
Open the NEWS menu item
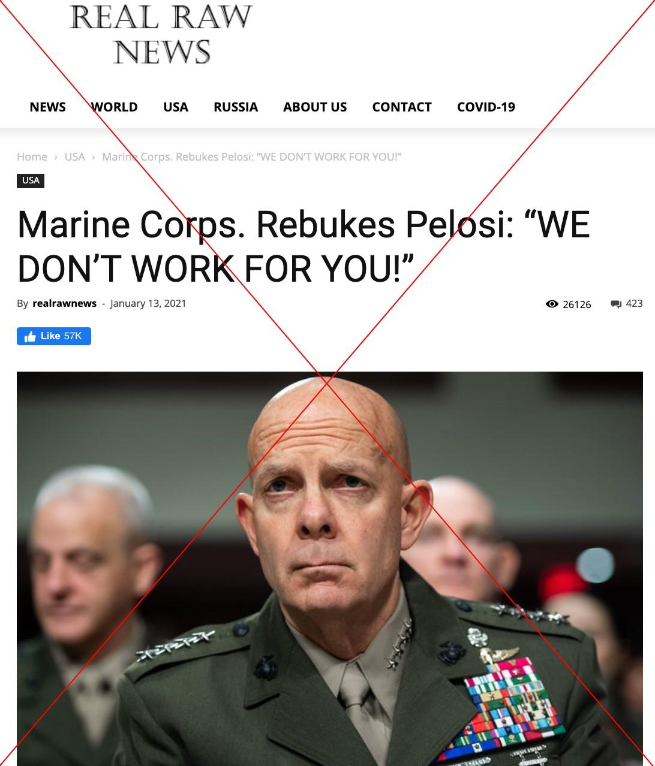point(47,107)
